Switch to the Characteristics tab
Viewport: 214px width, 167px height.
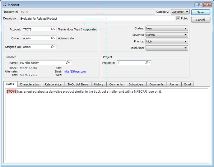(x=29, y=84)
